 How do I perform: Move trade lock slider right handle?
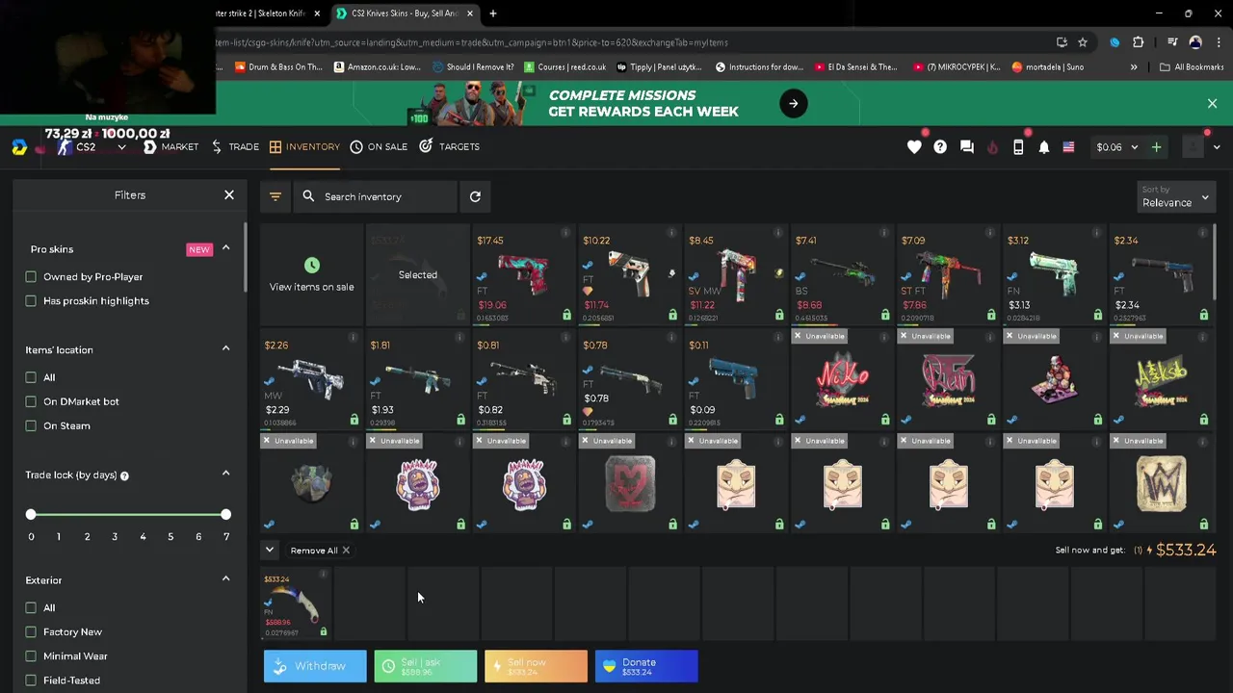pyautogui.click(x=225, y=515)
